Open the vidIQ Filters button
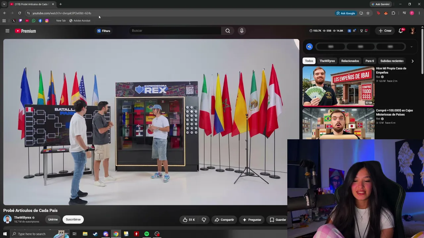This screenshot has width=424, height=238. click(104, 31)
